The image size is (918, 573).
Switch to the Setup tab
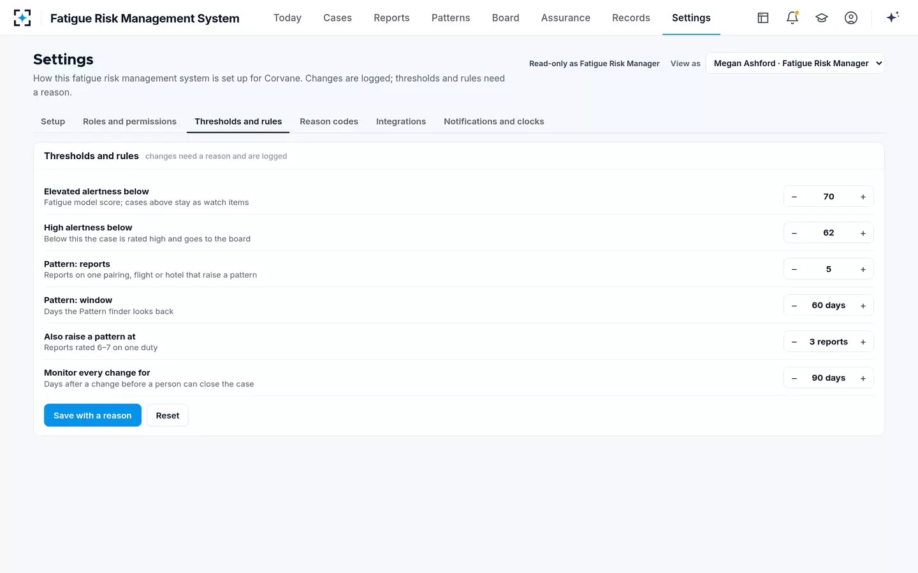coord(53,122)
